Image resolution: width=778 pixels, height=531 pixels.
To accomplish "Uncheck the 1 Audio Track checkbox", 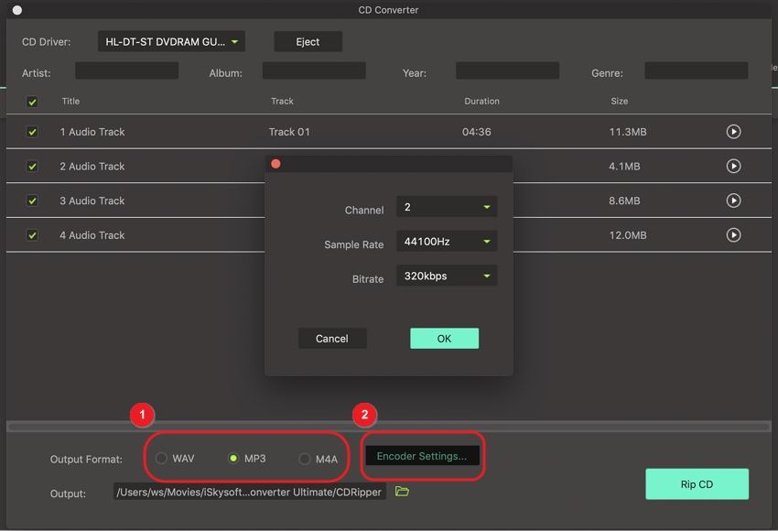I will click(x=33, y=132).
